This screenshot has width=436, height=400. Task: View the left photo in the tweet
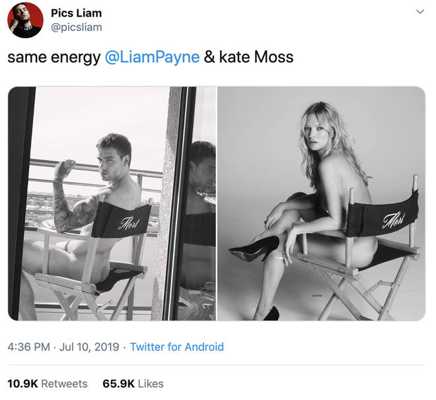(112, 203)
